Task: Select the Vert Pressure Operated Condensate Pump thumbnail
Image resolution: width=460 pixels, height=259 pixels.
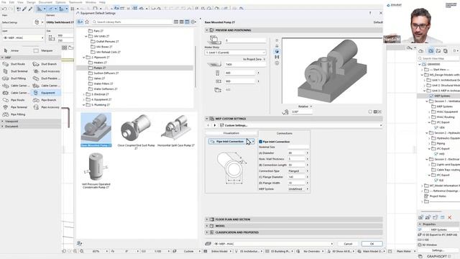Action: click(x=96, y=171)
